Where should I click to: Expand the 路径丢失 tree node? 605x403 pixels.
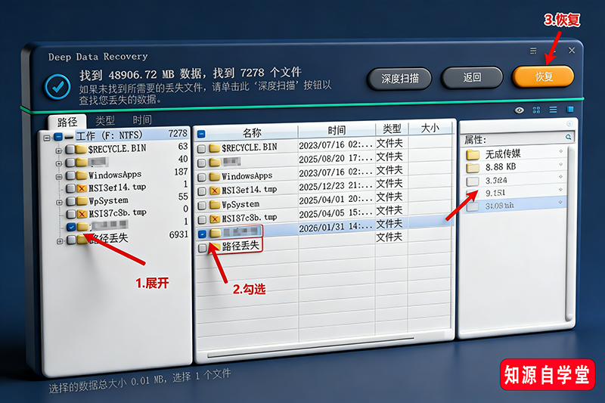click(58, 240)
